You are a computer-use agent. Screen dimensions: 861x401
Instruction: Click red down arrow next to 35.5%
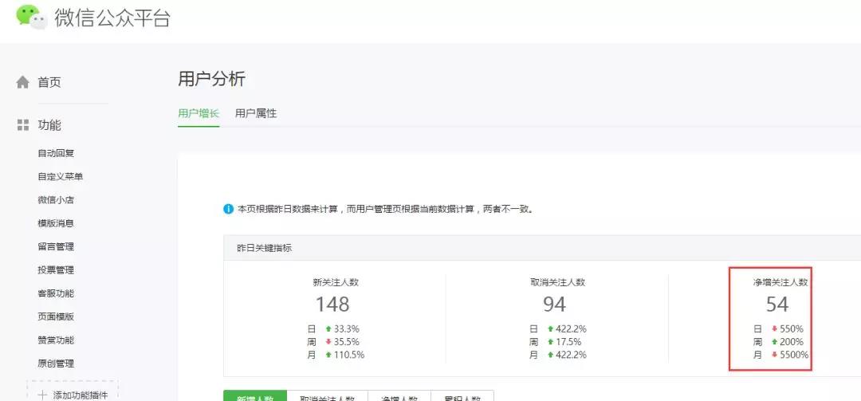point(328,342)
